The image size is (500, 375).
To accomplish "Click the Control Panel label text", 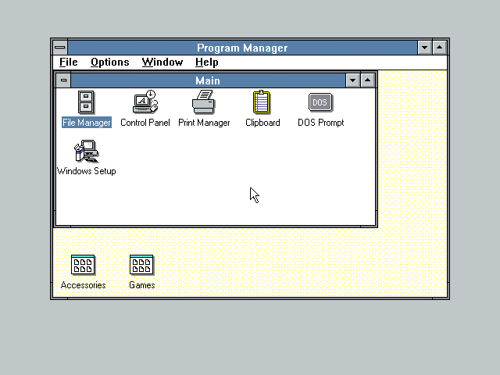I will [x=145, y=123].
